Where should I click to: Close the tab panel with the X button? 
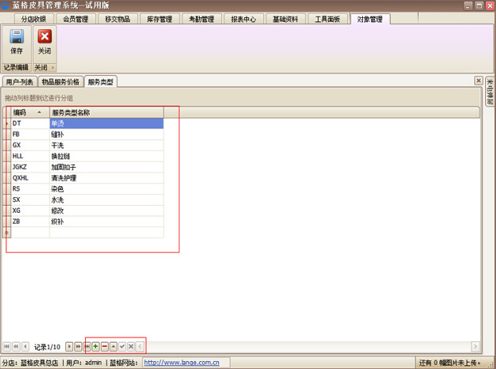coord(478,80)
